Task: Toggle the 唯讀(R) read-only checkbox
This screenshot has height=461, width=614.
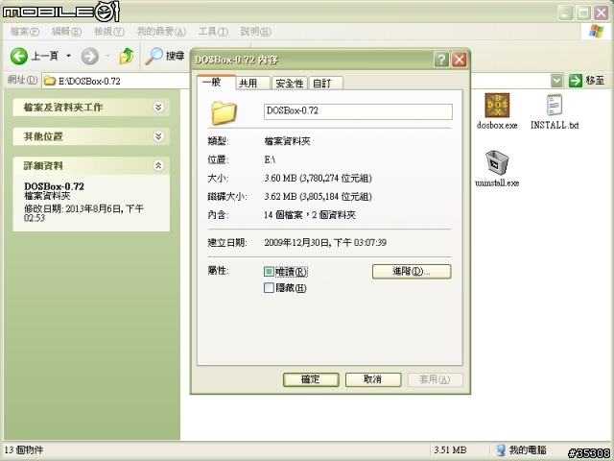Action: point(269,271)
